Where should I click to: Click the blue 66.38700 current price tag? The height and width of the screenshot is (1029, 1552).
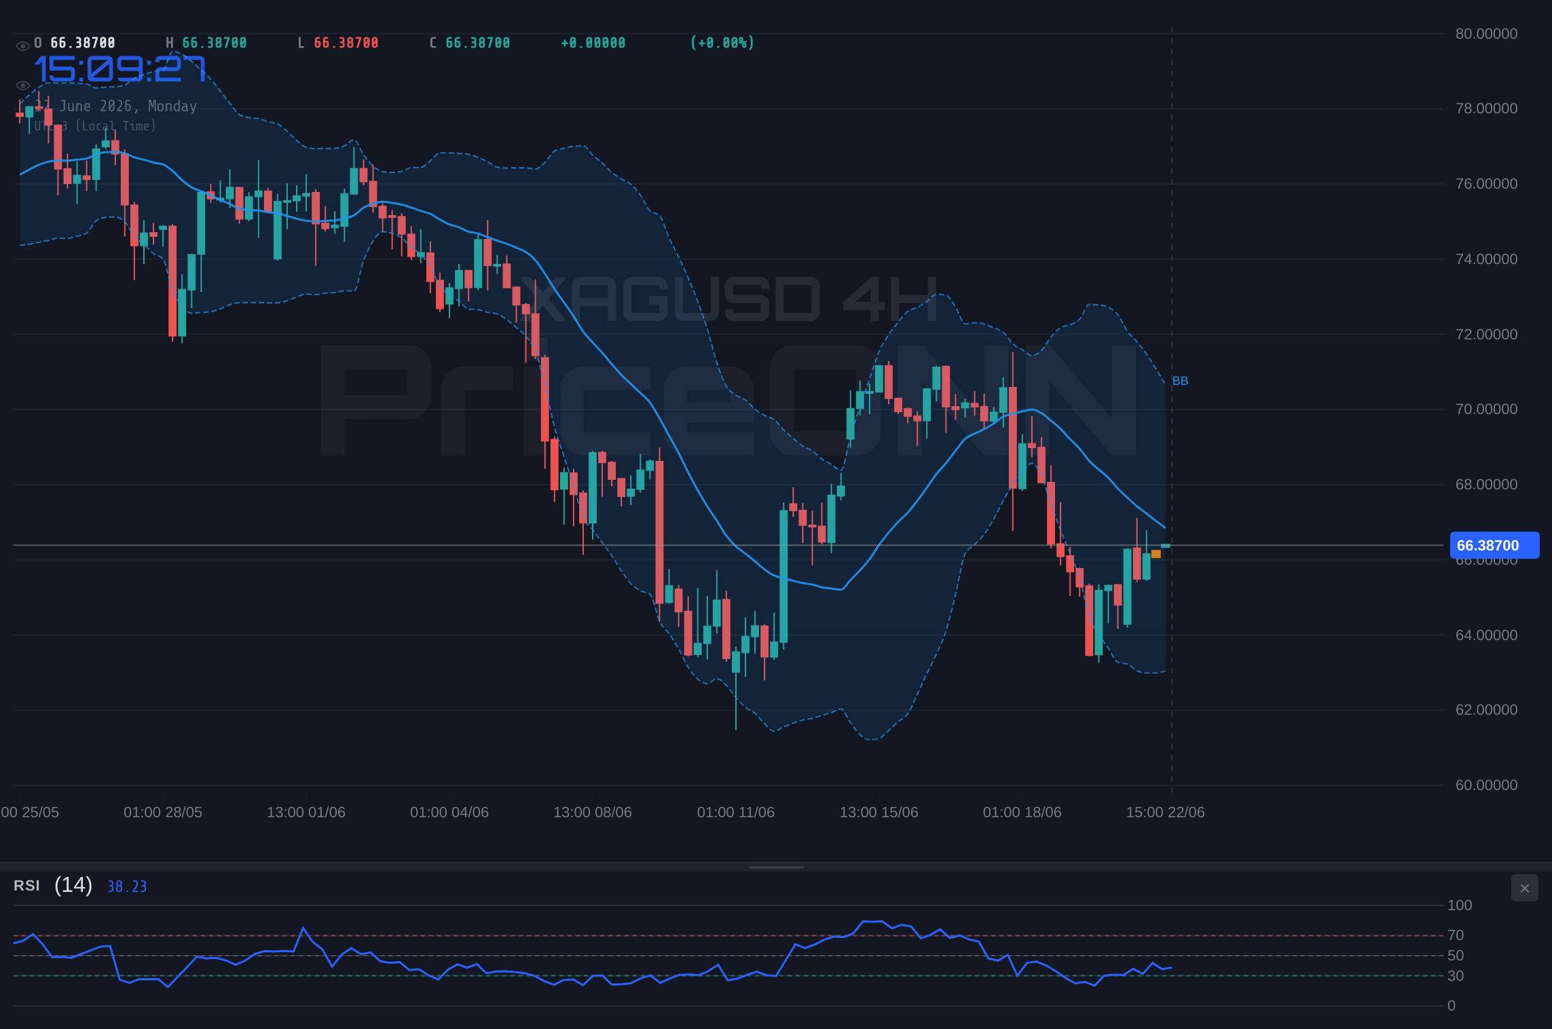tap(1494, 545)
